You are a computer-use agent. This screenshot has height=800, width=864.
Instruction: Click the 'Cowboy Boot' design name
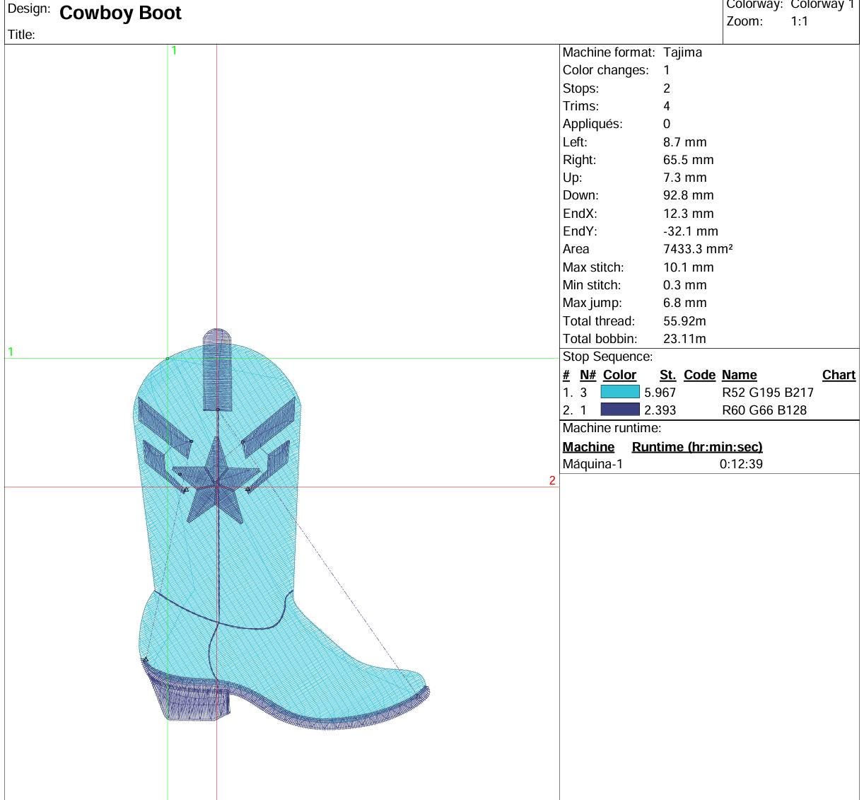(x=120, y=13)
